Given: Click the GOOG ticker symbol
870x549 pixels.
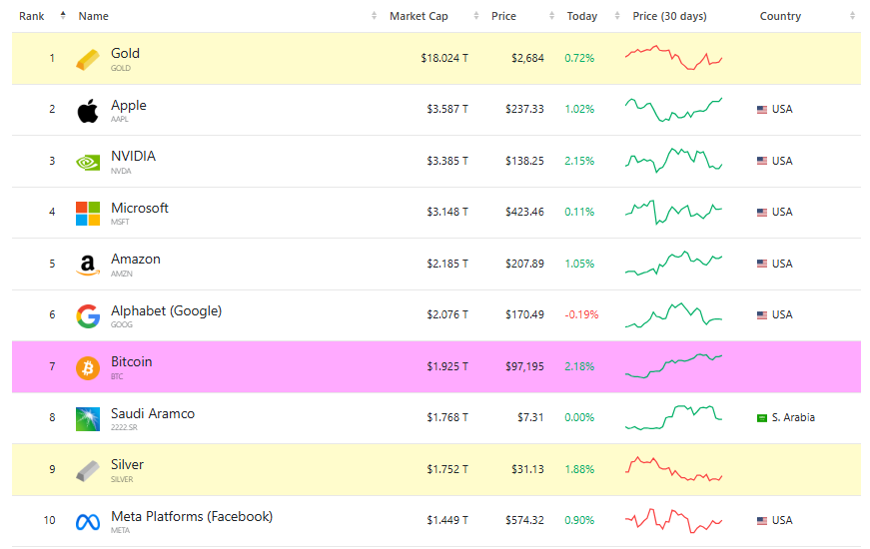Looking at the screenshot, I should point(122,325).
